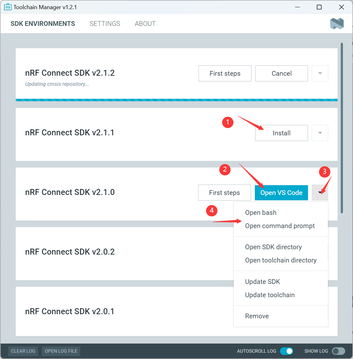Screen dimensions: 353x359
Task: Disable the AUTOSCROLL LOG switch
Action: (x=287, y=351)
